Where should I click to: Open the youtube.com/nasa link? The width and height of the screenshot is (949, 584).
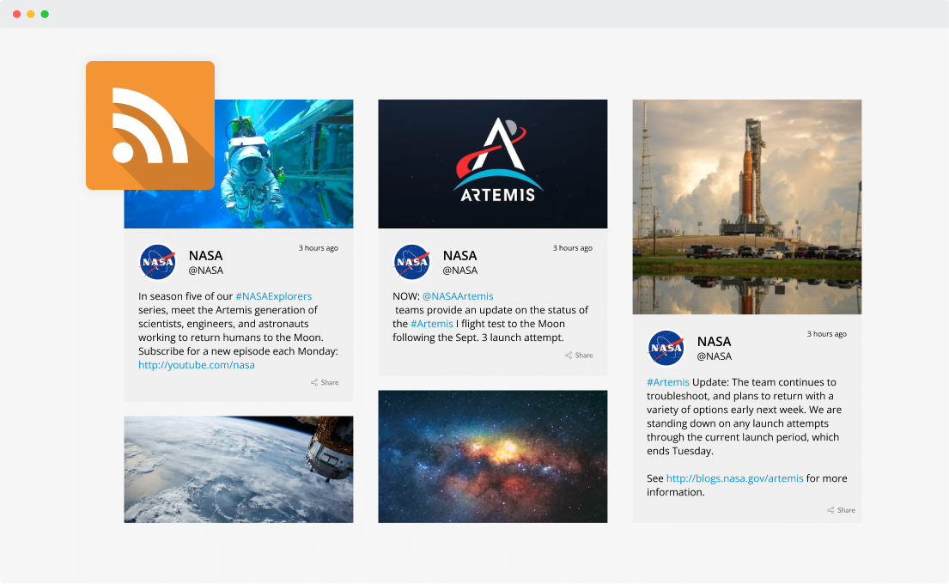click(x=197, y=365)
